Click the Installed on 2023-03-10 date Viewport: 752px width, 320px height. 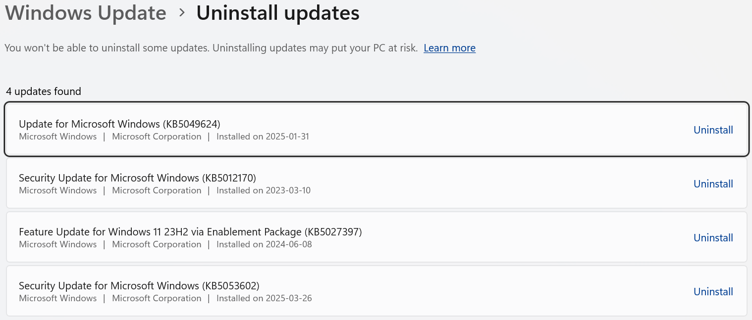click(x=264, y=190)
